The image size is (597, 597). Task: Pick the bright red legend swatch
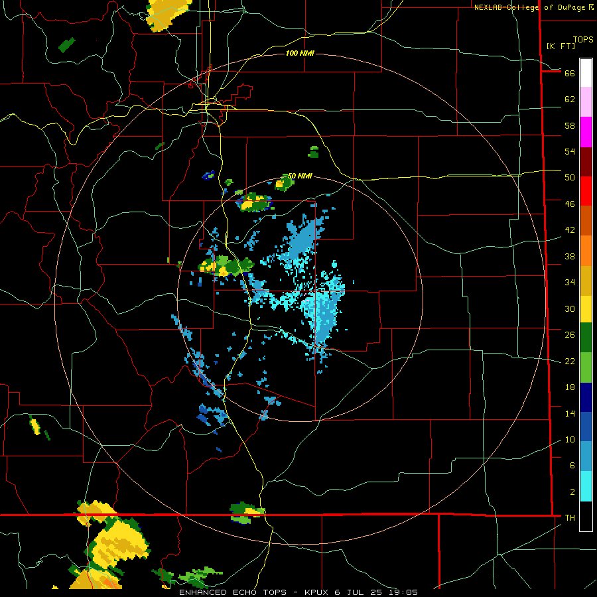(x=586, y=191)
